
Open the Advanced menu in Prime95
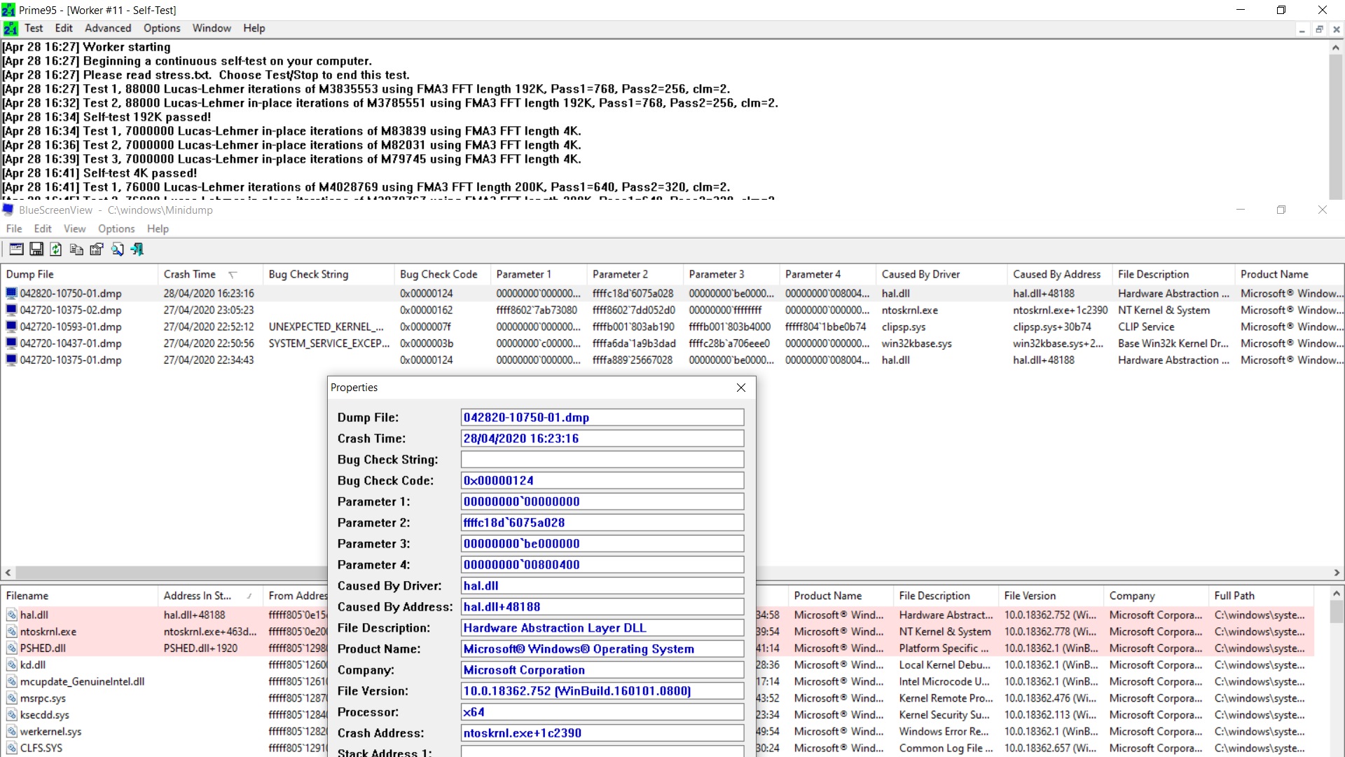point(108,29)
